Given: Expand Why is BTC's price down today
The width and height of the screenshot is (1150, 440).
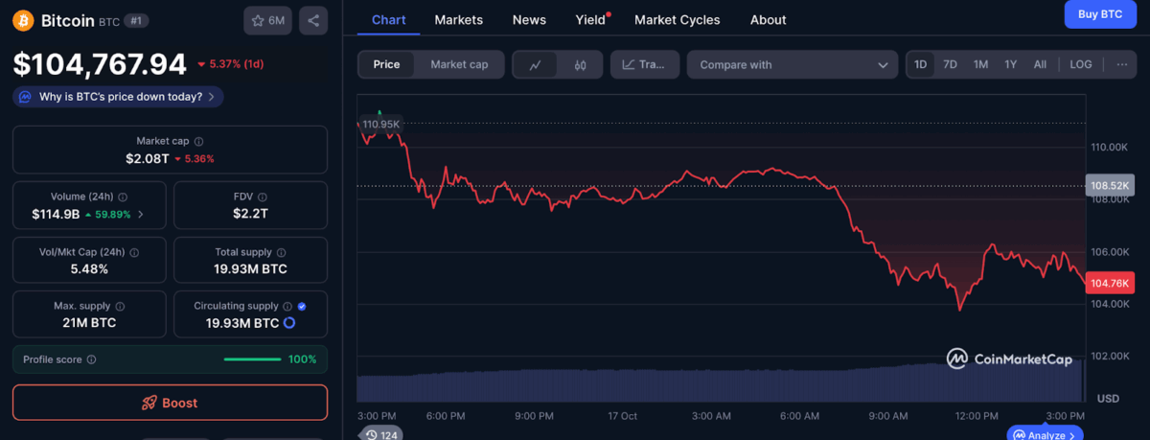Looking at the screenshot, I should pos(119,97).
